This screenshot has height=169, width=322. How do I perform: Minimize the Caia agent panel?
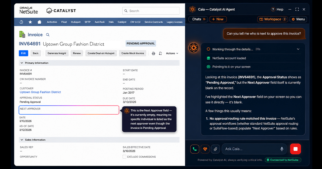(290, 9)
